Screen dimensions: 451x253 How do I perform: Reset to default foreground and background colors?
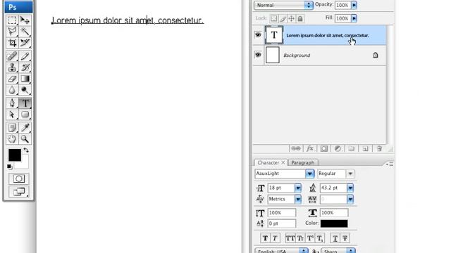click(x=9, y=167)
